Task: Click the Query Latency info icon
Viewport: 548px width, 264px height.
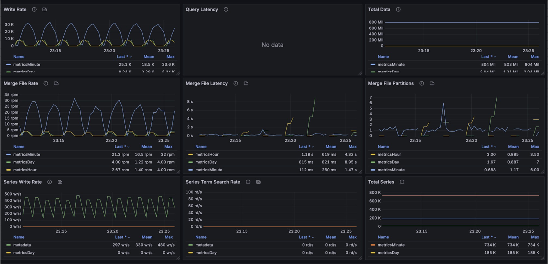Action: pyautogui.click(x=226, y=10)
